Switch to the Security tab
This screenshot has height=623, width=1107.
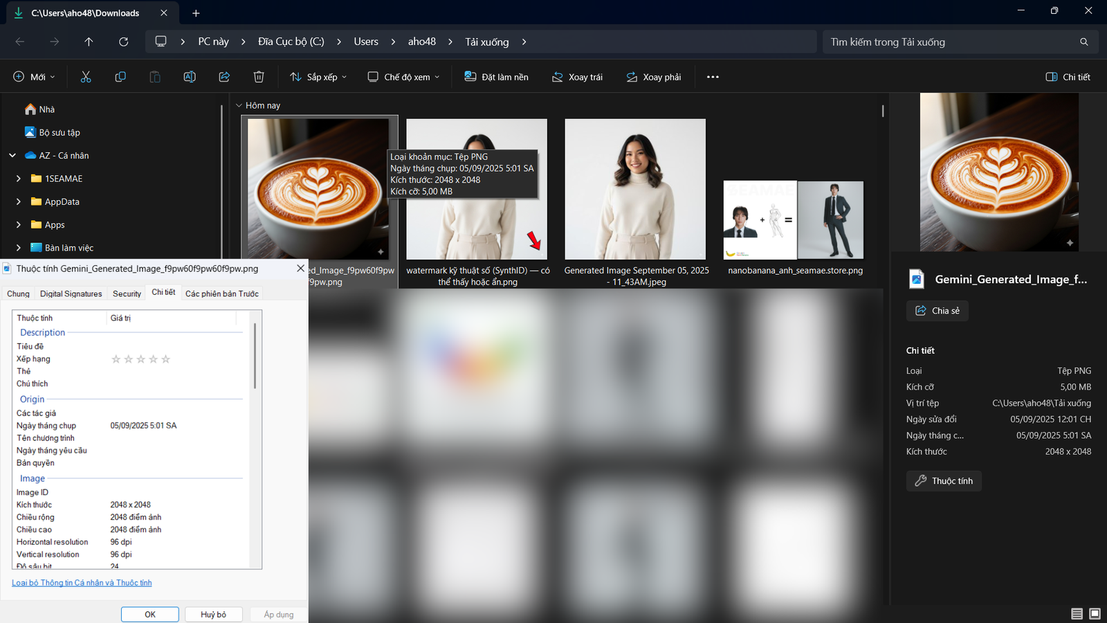pos(127,294)
